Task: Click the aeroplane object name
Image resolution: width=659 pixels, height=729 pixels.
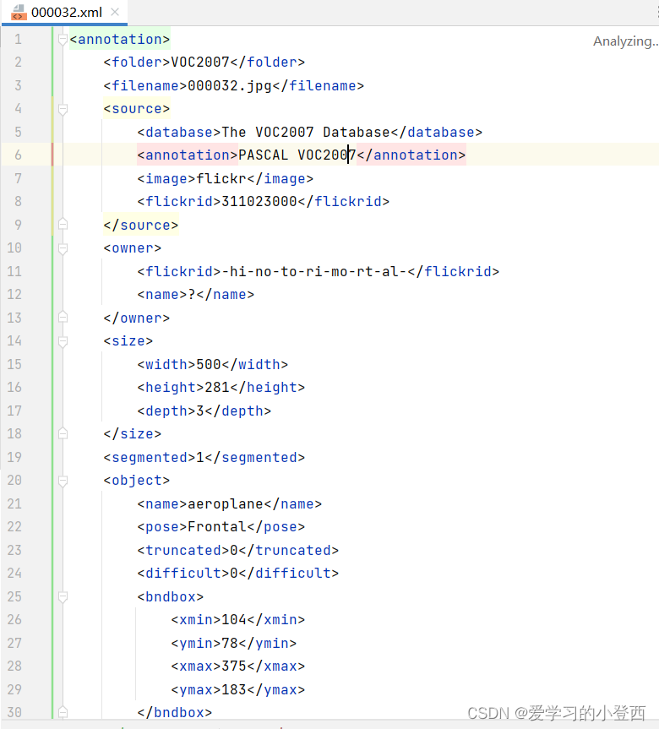Action: click(x=226, y=504)
